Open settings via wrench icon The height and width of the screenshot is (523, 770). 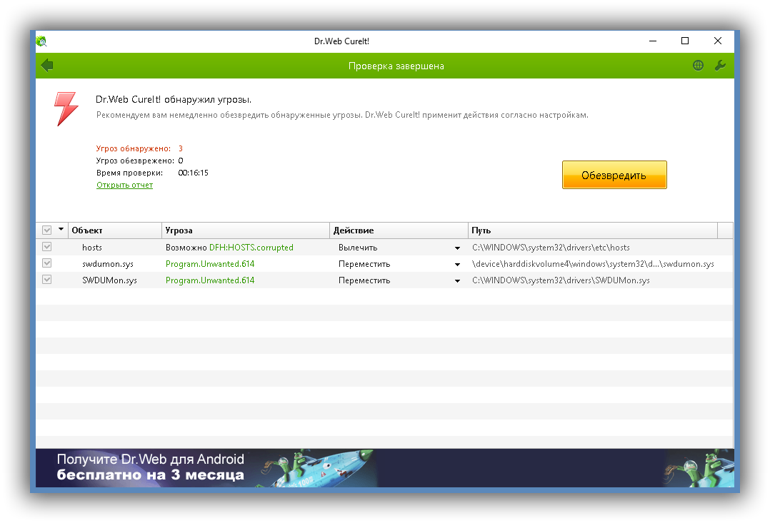720,65
